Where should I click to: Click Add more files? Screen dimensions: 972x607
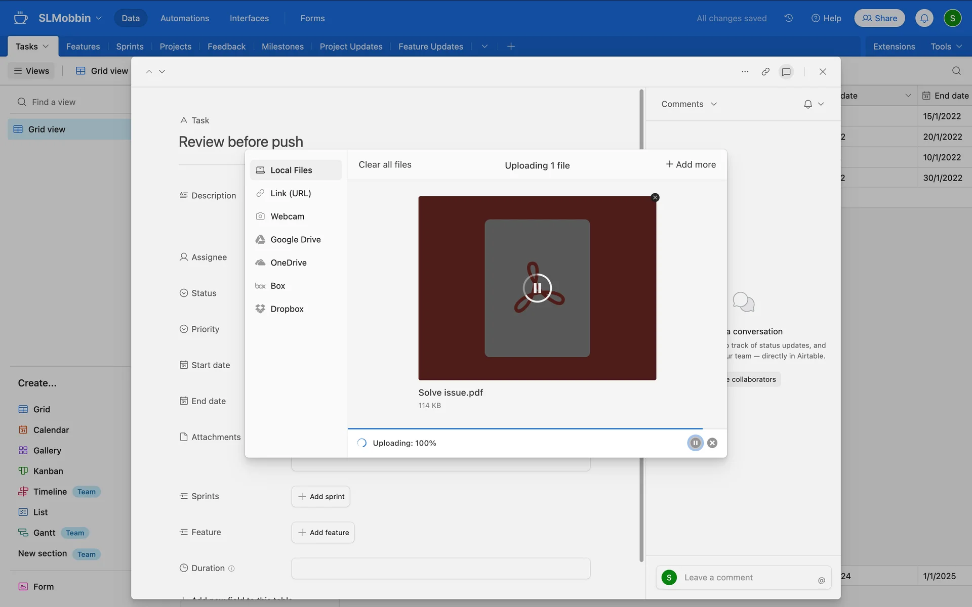(691, 165)
